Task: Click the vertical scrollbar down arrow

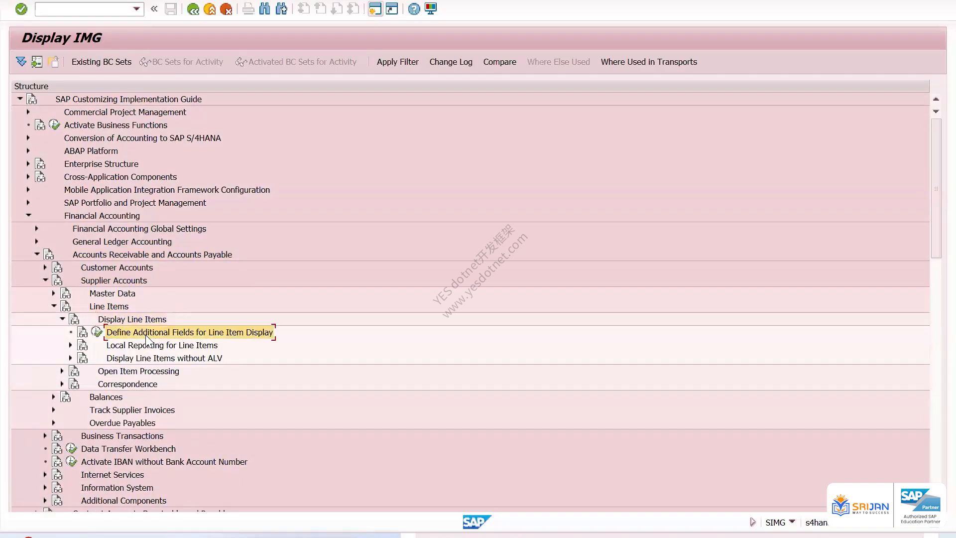Action: click(936, 112)
